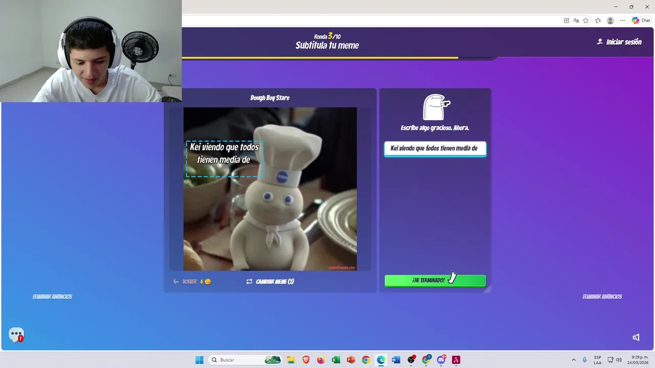Open clock showing 9:29 p. m.
The image size is (655, 368).
pyautogui.click(x=639, y=360)
